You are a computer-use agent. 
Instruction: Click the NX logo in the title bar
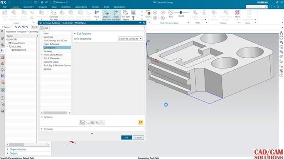coord(3,2)
